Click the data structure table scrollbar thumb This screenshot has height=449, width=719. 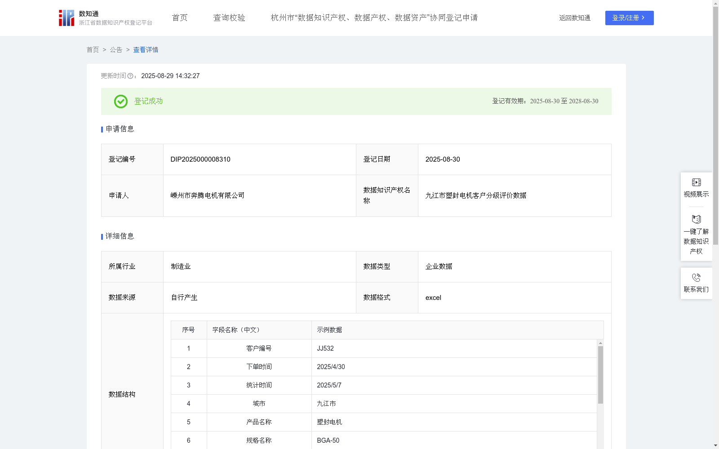coord(600,375)
